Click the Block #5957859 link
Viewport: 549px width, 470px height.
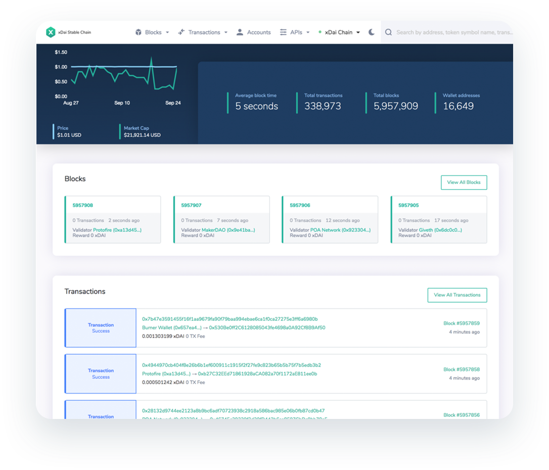click(461, 323)
